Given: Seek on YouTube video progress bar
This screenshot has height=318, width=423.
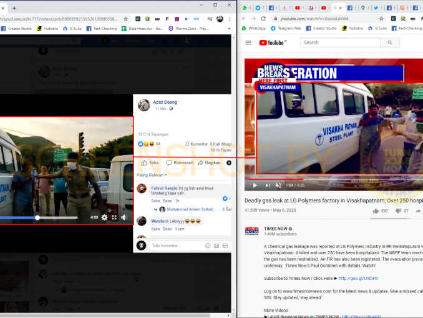Looking at the screenshot, I should [x=336, y=179].
